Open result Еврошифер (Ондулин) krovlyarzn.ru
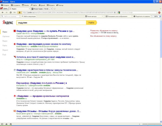The image size is (162, 126). 42,83
